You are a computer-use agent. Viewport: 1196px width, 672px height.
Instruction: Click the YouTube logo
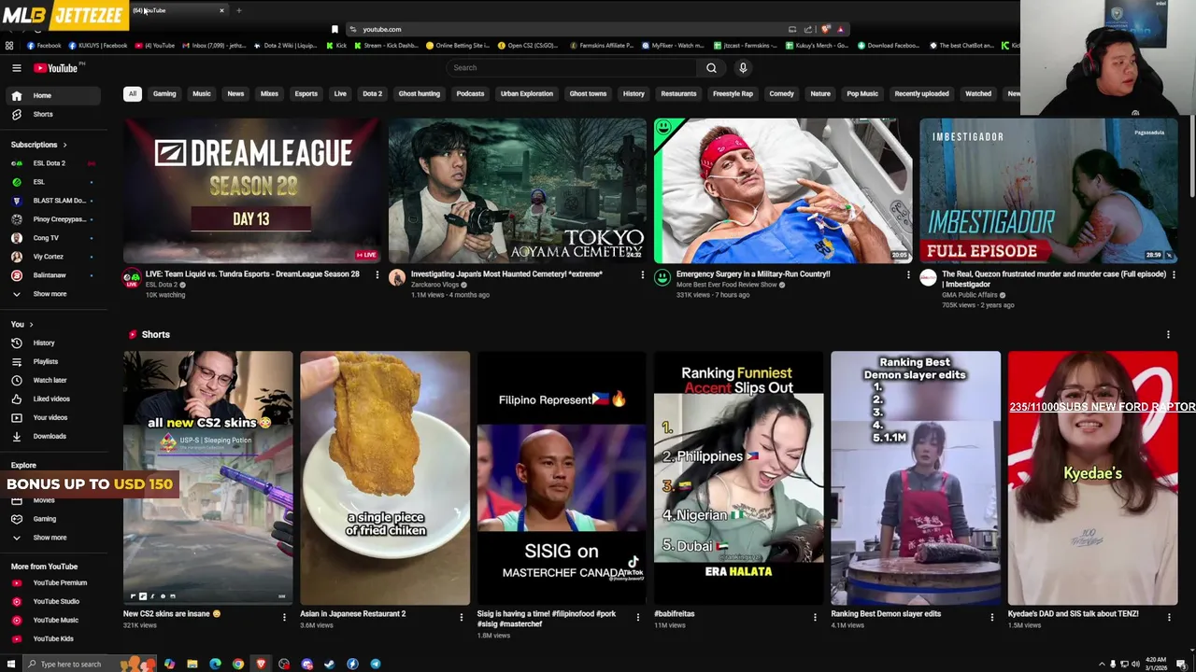click(56, 67)
